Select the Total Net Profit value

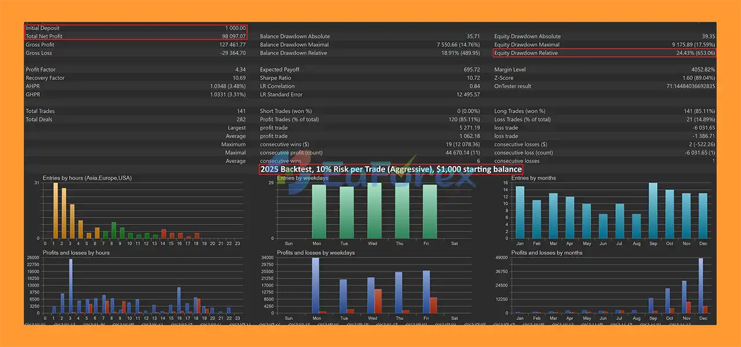pos(234,36)
